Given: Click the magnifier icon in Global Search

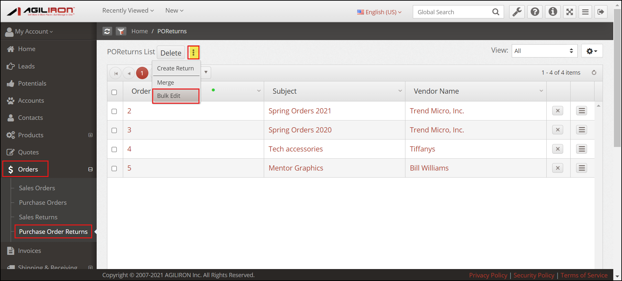Looking at the screenshot, I should (496, 12).
